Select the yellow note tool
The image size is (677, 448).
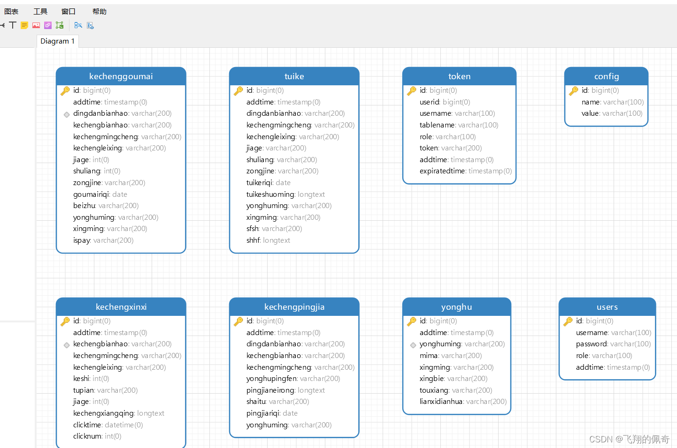click(24, 25)
